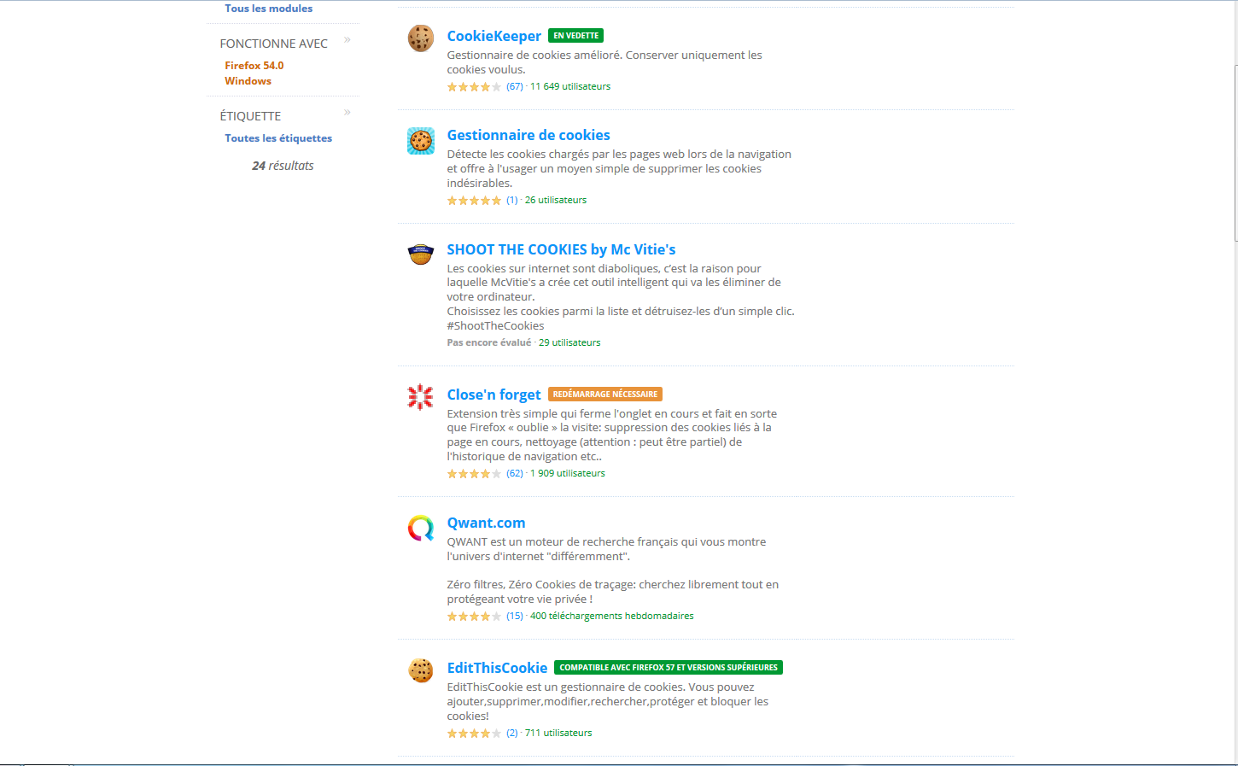Viewport: 1238px width, 766px height.
Task: Click the Pas encore évalué text
Action: (488, 342)
